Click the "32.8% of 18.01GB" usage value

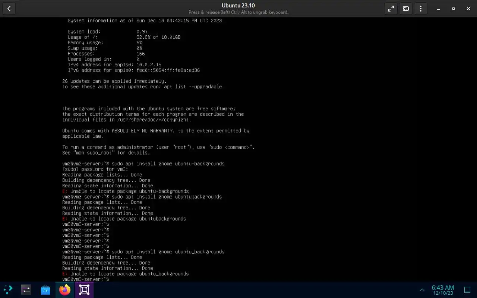[x=158, y=37]
